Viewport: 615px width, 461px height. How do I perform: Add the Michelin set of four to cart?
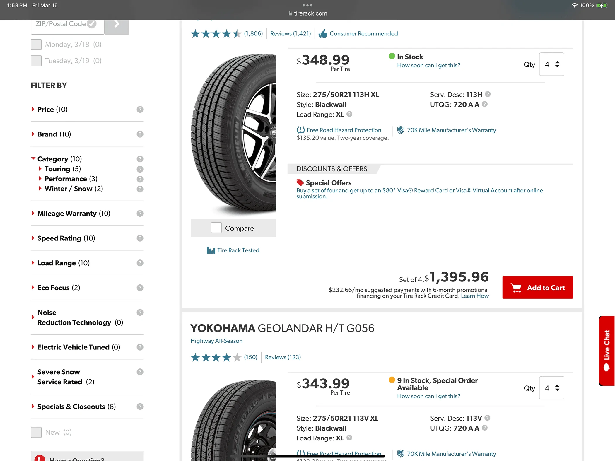tap(537, 287)
